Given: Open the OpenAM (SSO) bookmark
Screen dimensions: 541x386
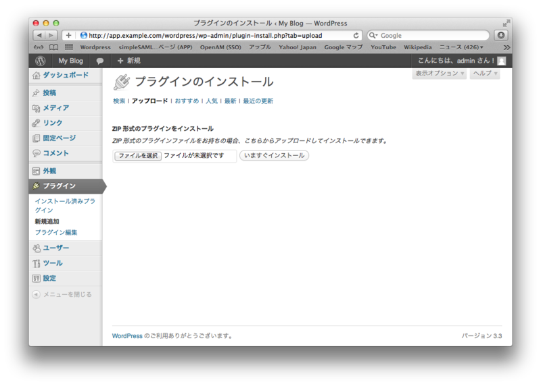Looking at the screenshot, I should (220, 47).
